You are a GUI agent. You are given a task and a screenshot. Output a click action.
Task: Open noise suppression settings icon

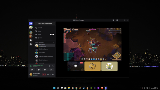click(50, 66)
